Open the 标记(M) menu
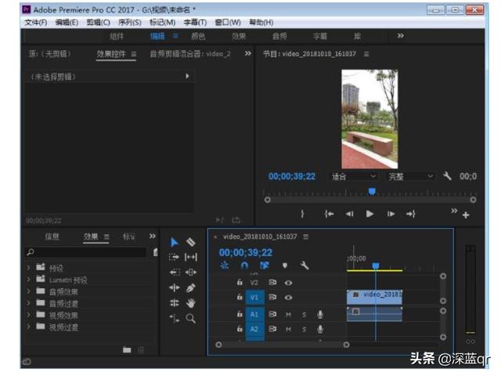501x376 pixels. tap(162, 23)
